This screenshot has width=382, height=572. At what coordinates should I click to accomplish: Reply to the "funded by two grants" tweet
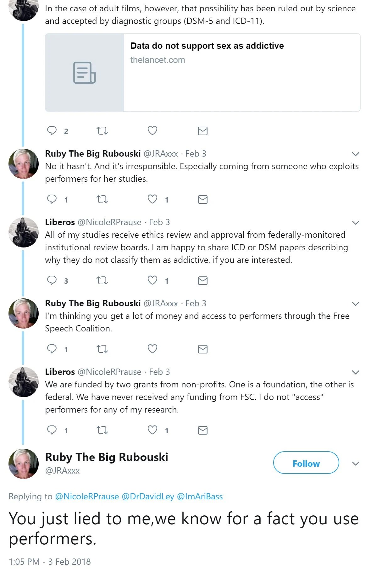point(52,430)
